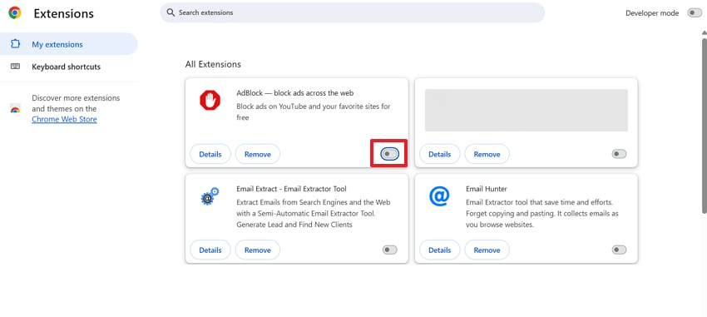Enable the toggle on the blank extension card
This screenshot has height=317, width=707.
tap(619, 154)
